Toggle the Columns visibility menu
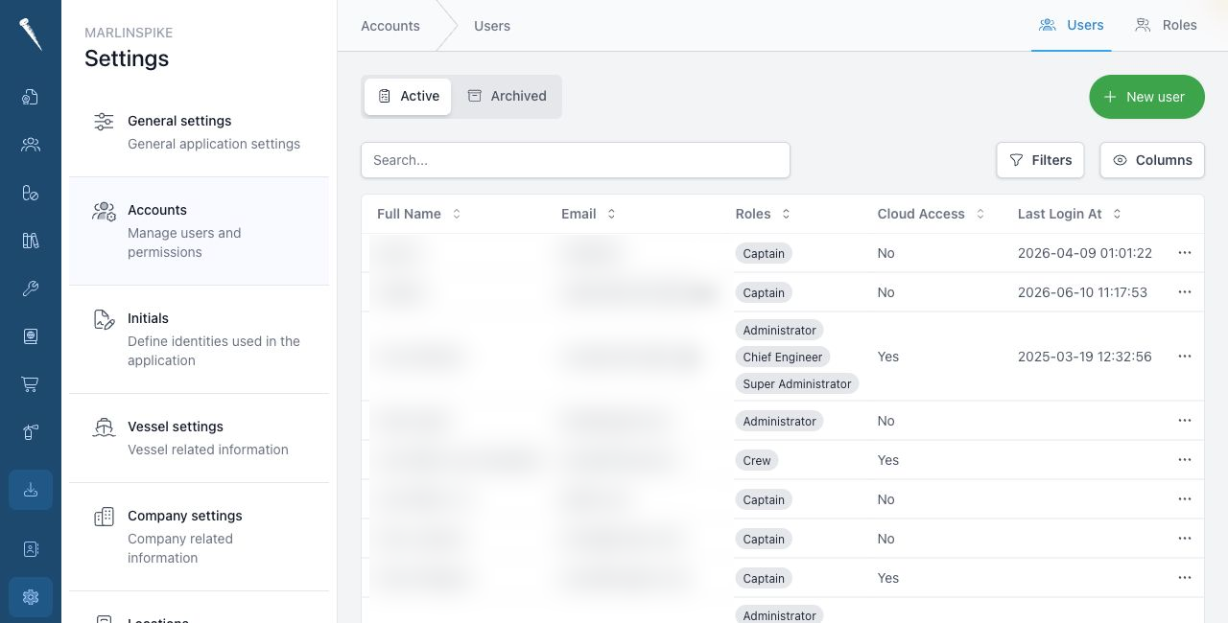This screenshot has height=623, width=1228. pyautogui.click(x=1152, y=160)
